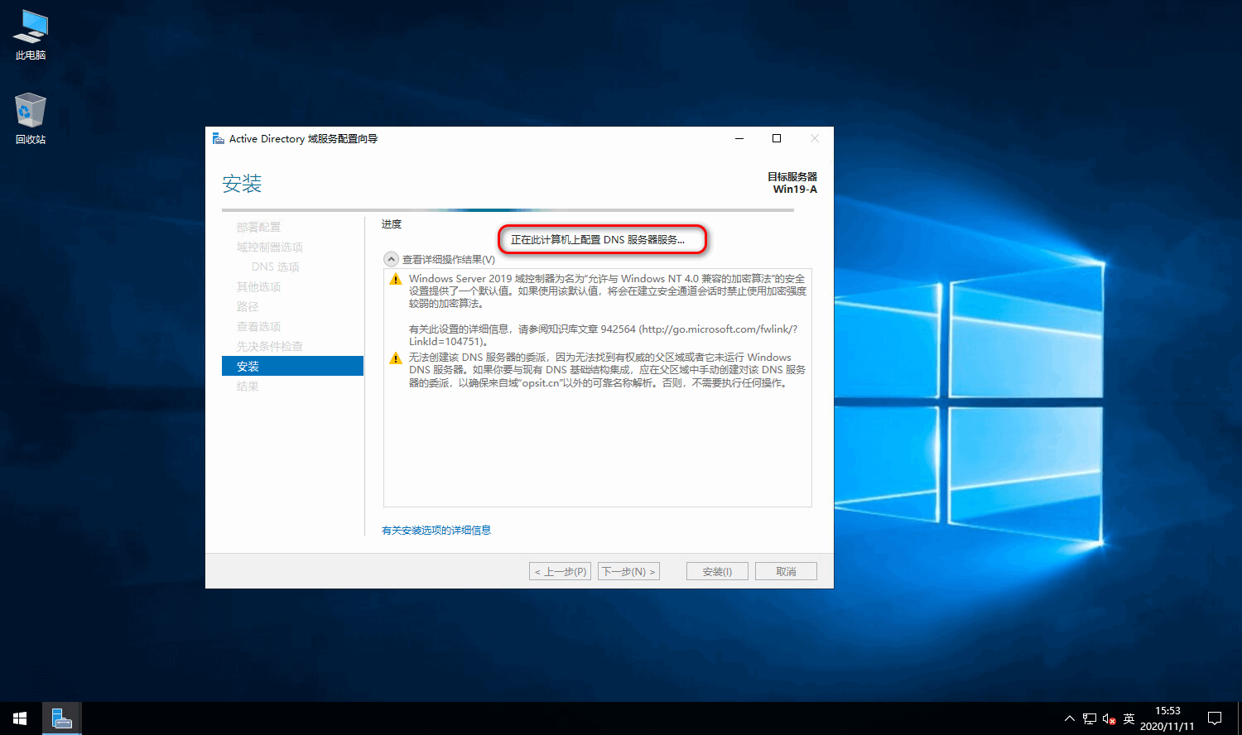Click first warning icon about NT 4.0 encryption
Image resolution: width=1242 pixels, height=735 pixels.
tap(396, 279)
